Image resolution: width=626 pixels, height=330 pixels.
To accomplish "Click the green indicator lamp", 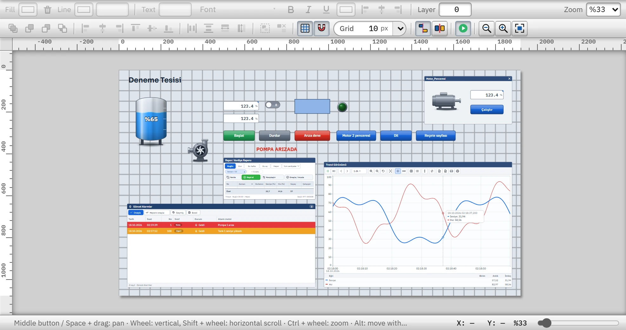I will click(x=342, y=107).
